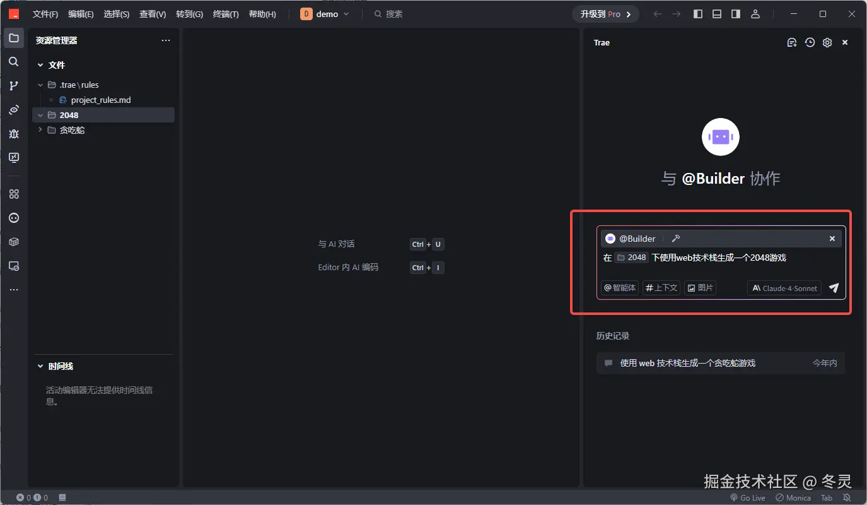The height and width of the screenshot is (505, 867).
Task: Open Explorer panel more actions menu
Action: tap(166, 40)
